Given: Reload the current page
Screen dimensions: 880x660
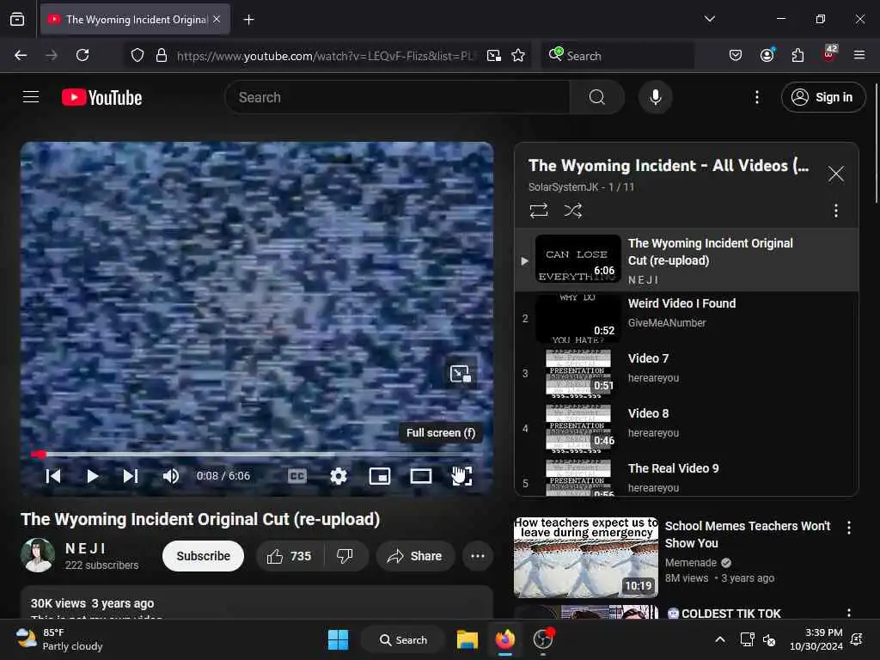Looking at the screenshot, I should pos(82,55).
